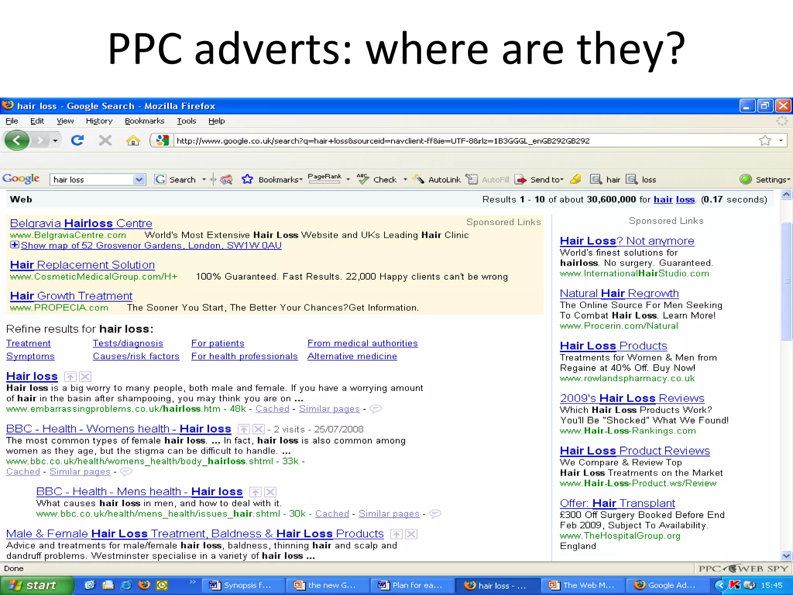Image resolution: width=793 pixels, height=595 pixels.
Task: Click the Firefox back arrow button
Action: pos(16,140)
